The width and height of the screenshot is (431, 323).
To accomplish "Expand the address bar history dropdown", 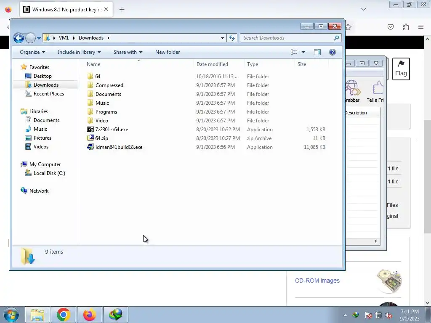I will click(222, 38).
